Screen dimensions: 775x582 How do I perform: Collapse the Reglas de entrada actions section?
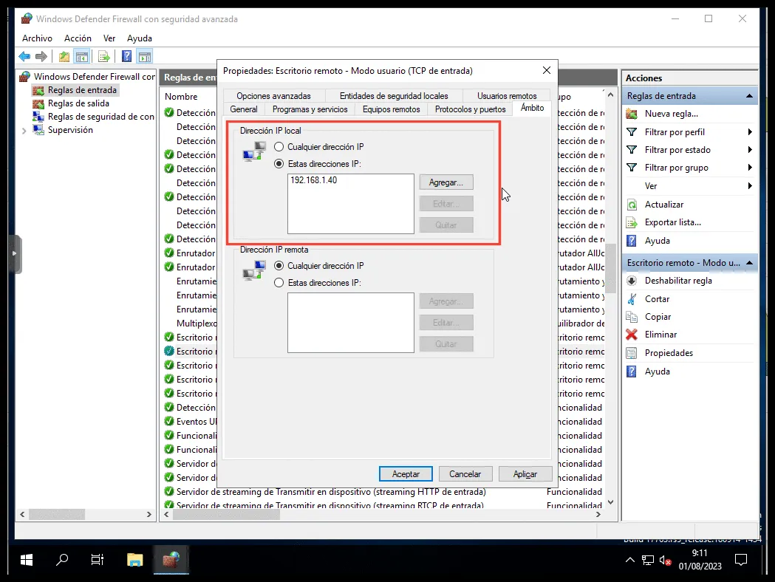click(x=749, y=96)
